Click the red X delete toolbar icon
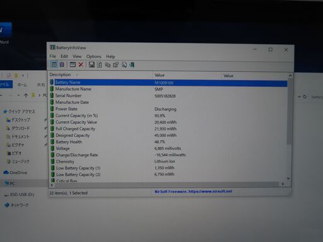Screen dimensions: 323x242 tap(81, 64)
